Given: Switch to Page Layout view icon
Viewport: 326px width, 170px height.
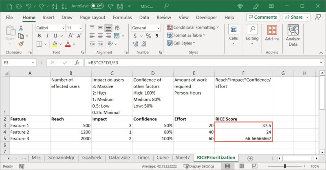Looking at the screenshot, I should [x=241, y=166].
